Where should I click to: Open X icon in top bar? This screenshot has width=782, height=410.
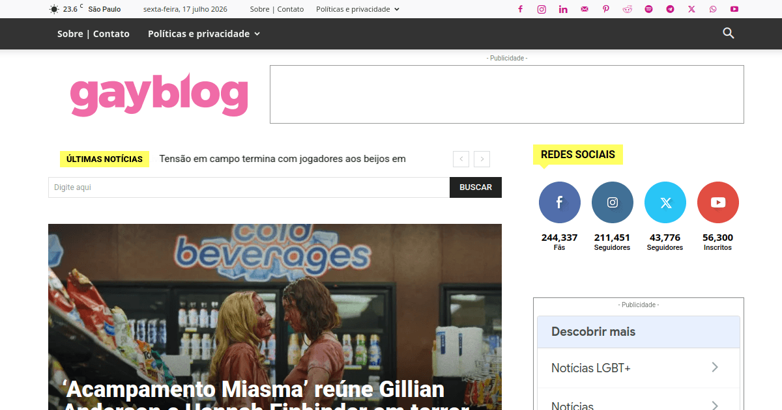pyautogui.click(x=691, y=9)
